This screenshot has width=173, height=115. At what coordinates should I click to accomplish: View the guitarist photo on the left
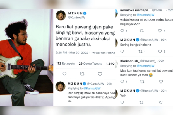27,58
